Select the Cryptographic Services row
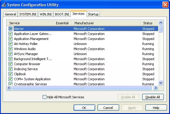Viewport: 170px width, 114px height. click(x=82, y=84)
